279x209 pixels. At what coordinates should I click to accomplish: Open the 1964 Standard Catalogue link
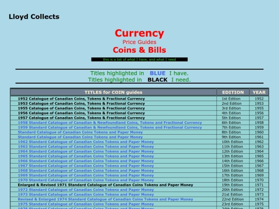(x=86, y=151)
